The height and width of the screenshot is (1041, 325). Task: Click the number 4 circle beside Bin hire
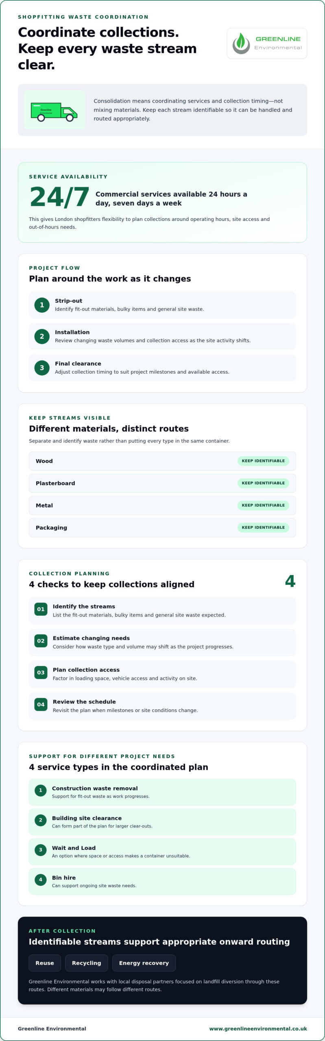(x=40, y=880)
